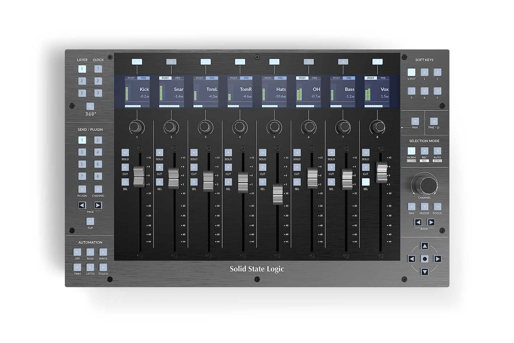514x343 pixels.
Task: Deselect the Vox channel SEL button
Action: click(366, 182)
